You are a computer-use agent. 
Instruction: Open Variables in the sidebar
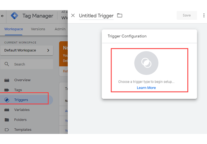point(22,110)
